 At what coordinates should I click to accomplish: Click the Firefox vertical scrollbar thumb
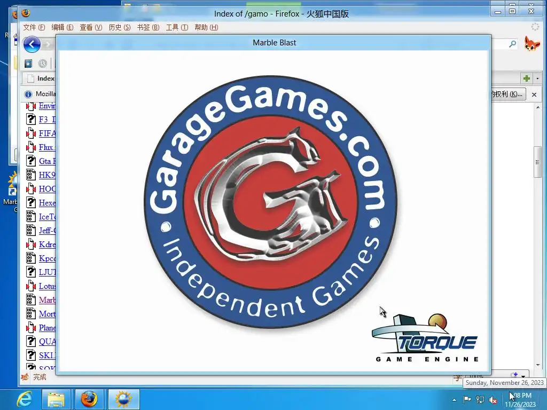(537, 162)
